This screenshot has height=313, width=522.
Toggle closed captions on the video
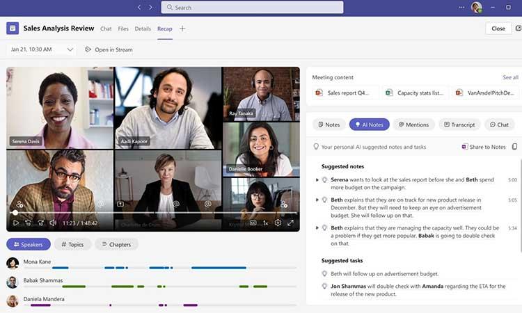[253, 223]
